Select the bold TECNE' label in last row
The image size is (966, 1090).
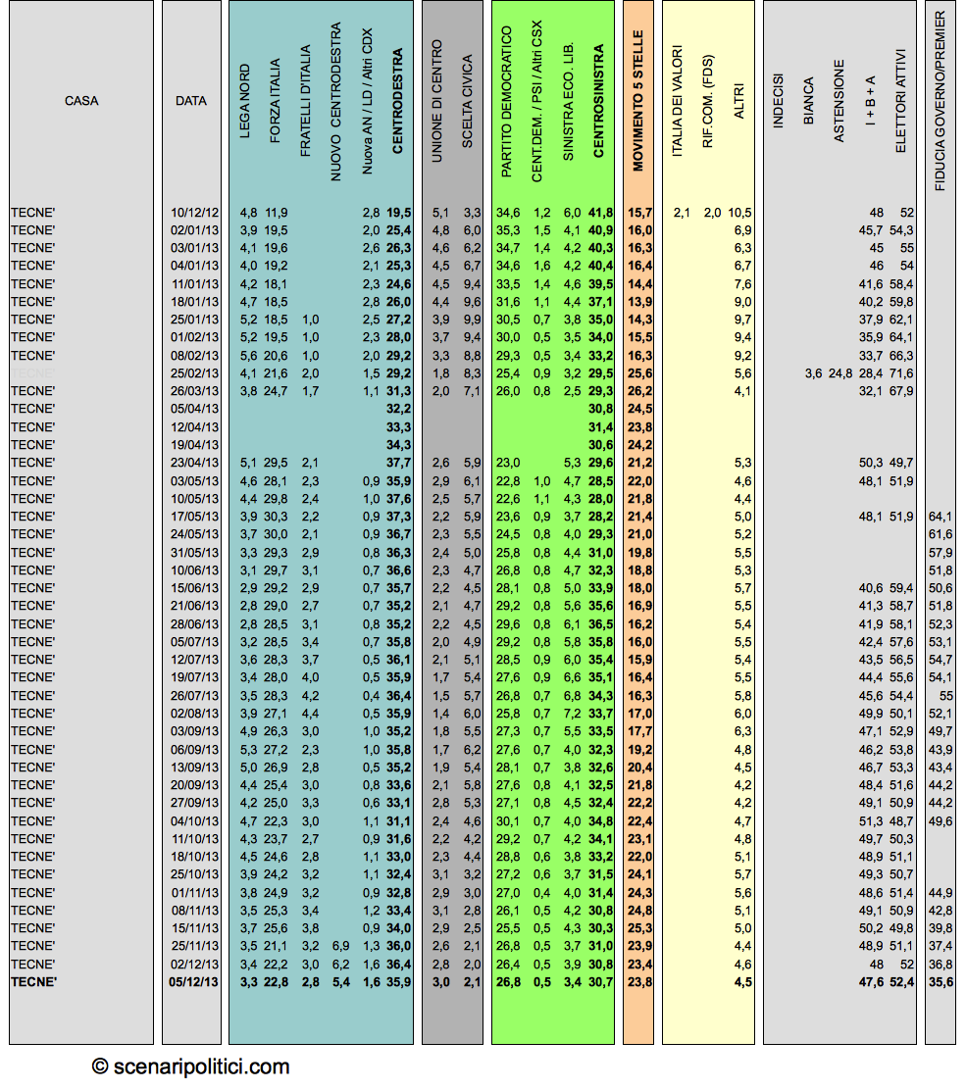tap(34, 982)
